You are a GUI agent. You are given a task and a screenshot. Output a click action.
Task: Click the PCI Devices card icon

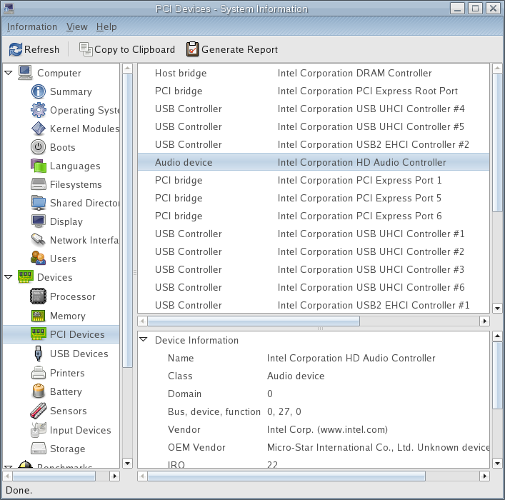point(39,334)
